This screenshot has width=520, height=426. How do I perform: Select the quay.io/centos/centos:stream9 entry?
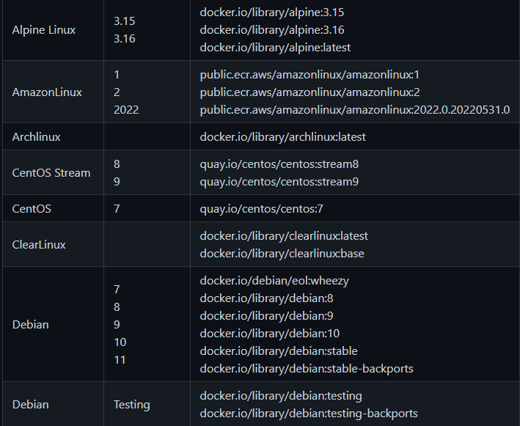click(279, 182)
